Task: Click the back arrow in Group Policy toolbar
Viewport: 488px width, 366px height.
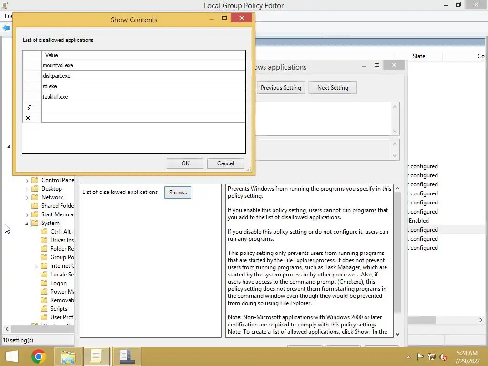Action: (6, 28)
